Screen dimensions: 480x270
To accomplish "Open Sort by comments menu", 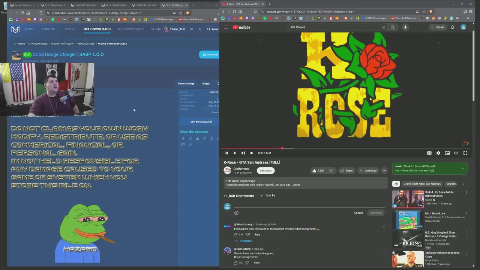I will [x=268, y=195].
